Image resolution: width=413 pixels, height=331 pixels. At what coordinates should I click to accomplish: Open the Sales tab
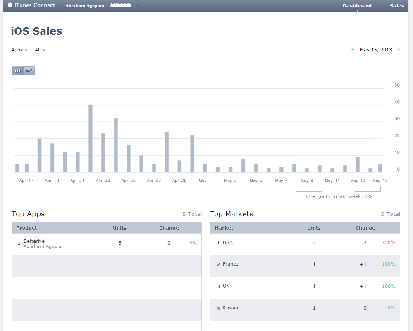click(397, 6)
